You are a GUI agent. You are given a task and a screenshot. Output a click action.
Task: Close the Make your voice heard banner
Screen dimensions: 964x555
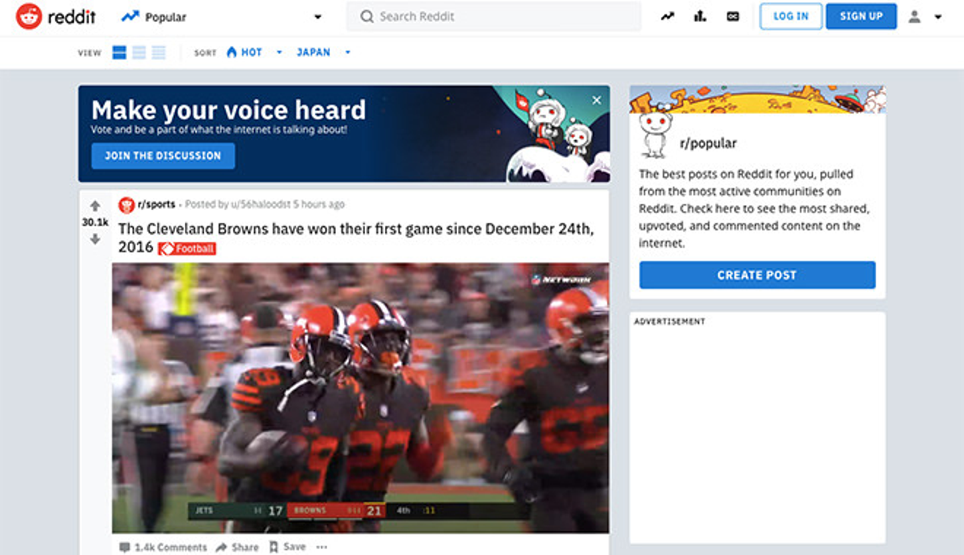pyautogui.click(x=596, y=100)
